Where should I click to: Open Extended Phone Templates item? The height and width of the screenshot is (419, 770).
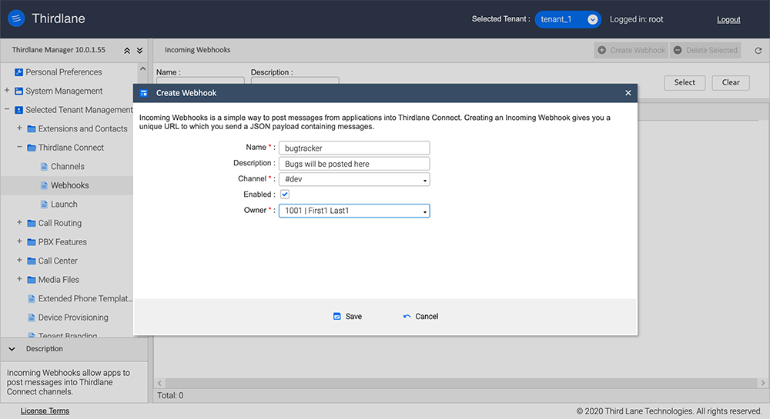85,298
